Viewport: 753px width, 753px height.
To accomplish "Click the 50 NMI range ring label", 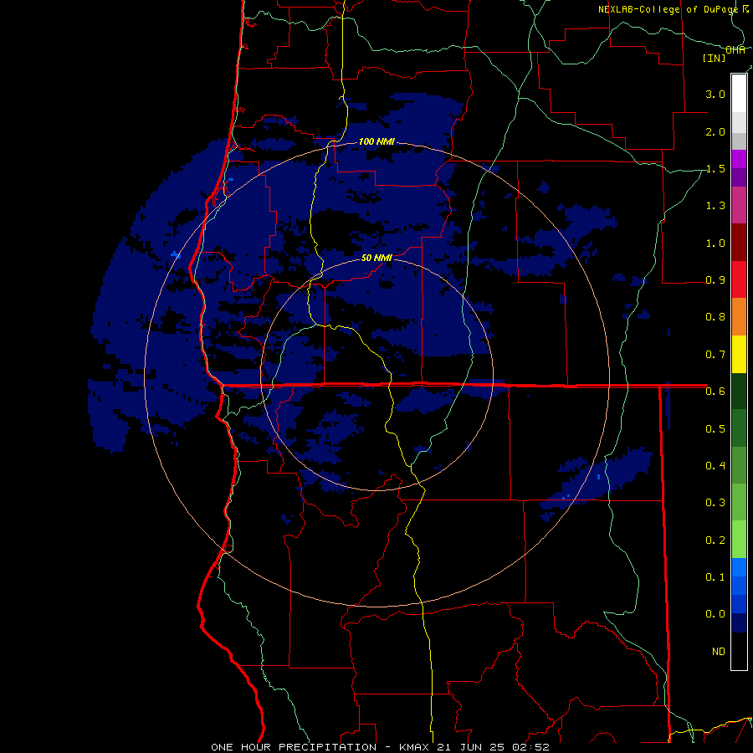I will click(376, 258).
